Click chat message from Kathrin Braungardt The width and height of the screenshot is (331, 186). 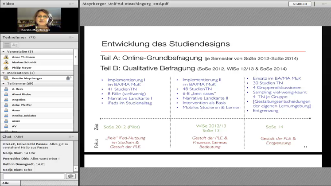[x=24, y=164]
